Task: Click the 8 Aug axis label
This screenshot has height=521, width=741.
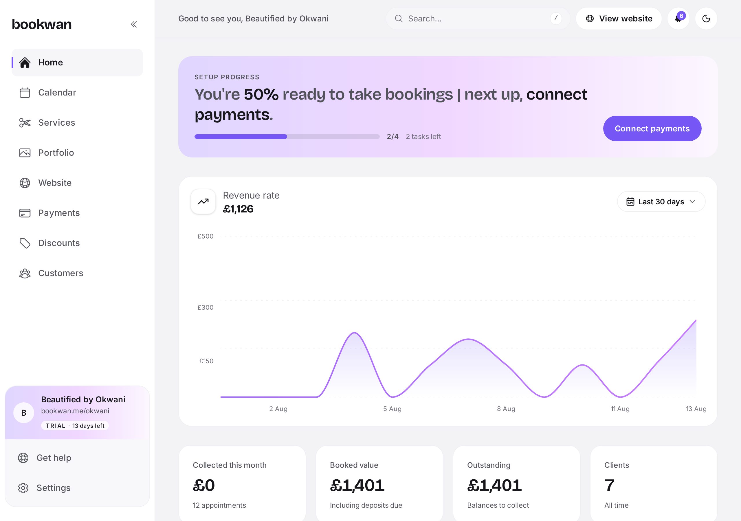Action: pyautogui.click(x=506, y=409)
